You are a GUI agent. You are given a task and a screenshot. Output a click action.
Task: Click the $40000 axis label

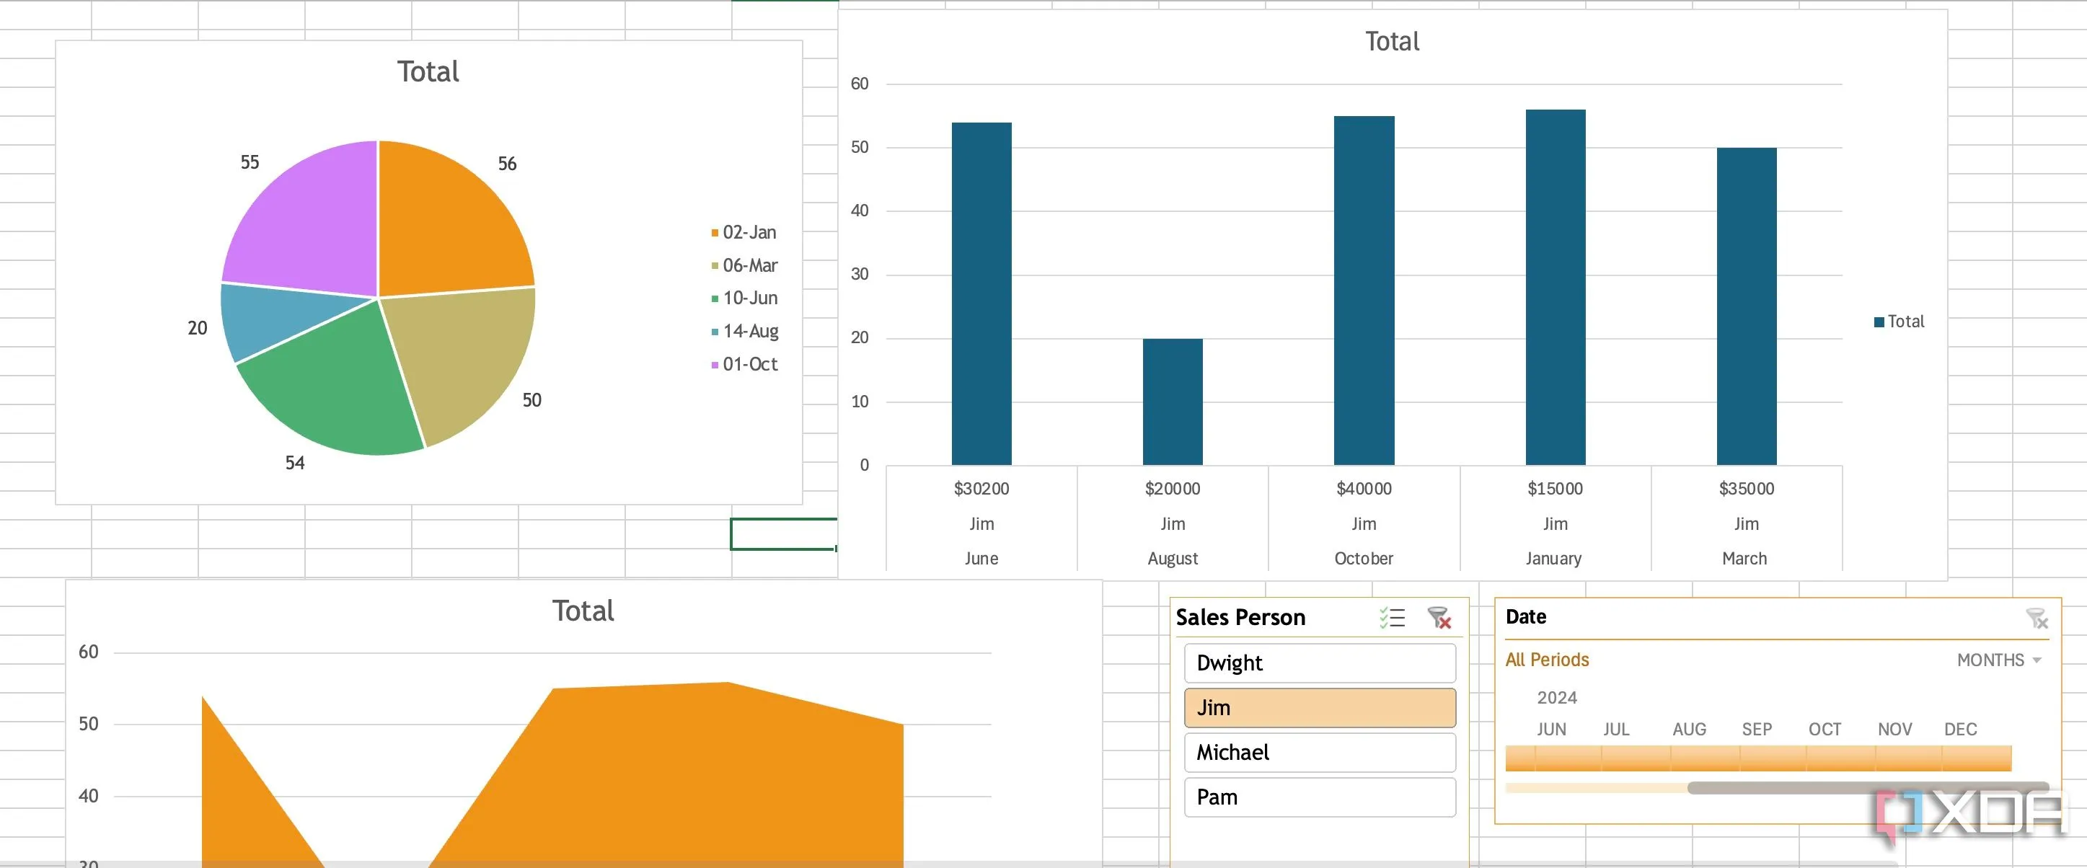(x=1364, y=489)
